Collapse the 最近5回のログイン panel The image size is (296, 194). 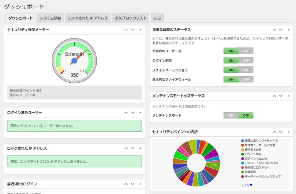[140, 184]
